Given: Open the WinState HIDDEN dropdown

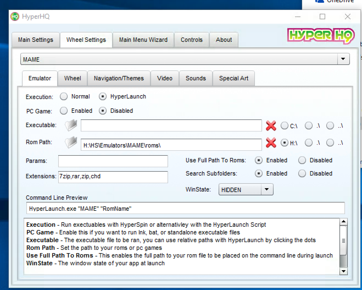Looking at the screenshot, I should click(x=267, y=190).
